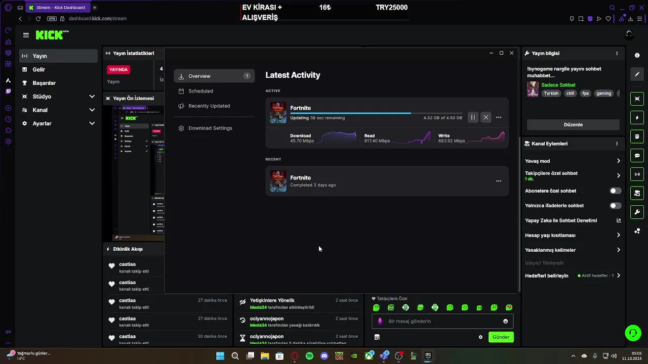Image resolution: width=648 pixels, height=364 pixels.
Task: Toggle Abonelere özel sohbet switch
Action: click(x=615, y=191)
